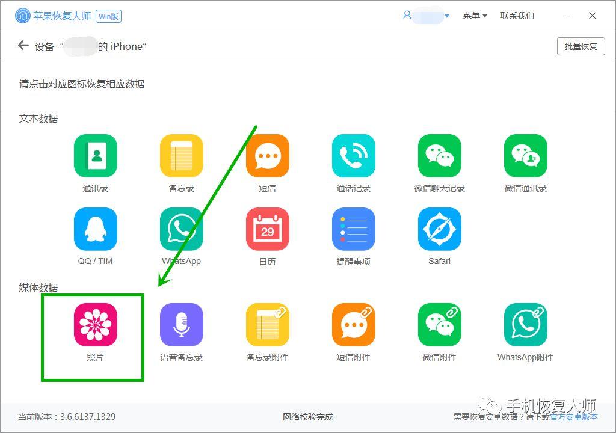This screenshot has width=616, height=433.
Task: Select the 微信聊天记录 WeChat chat icon
Action: click(x=439, y=154)
